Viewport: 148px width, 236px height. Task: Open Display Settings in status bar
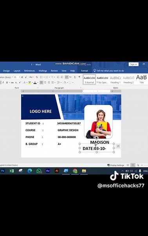(116, 165)
